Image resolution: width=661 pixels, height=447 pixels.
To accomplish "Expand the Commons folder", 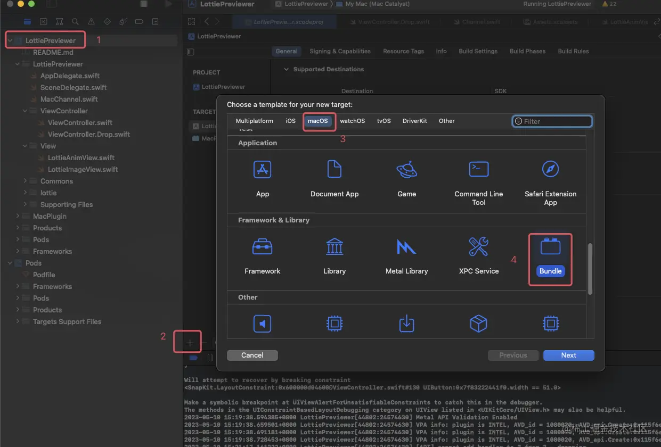I will tap(25, 181).
